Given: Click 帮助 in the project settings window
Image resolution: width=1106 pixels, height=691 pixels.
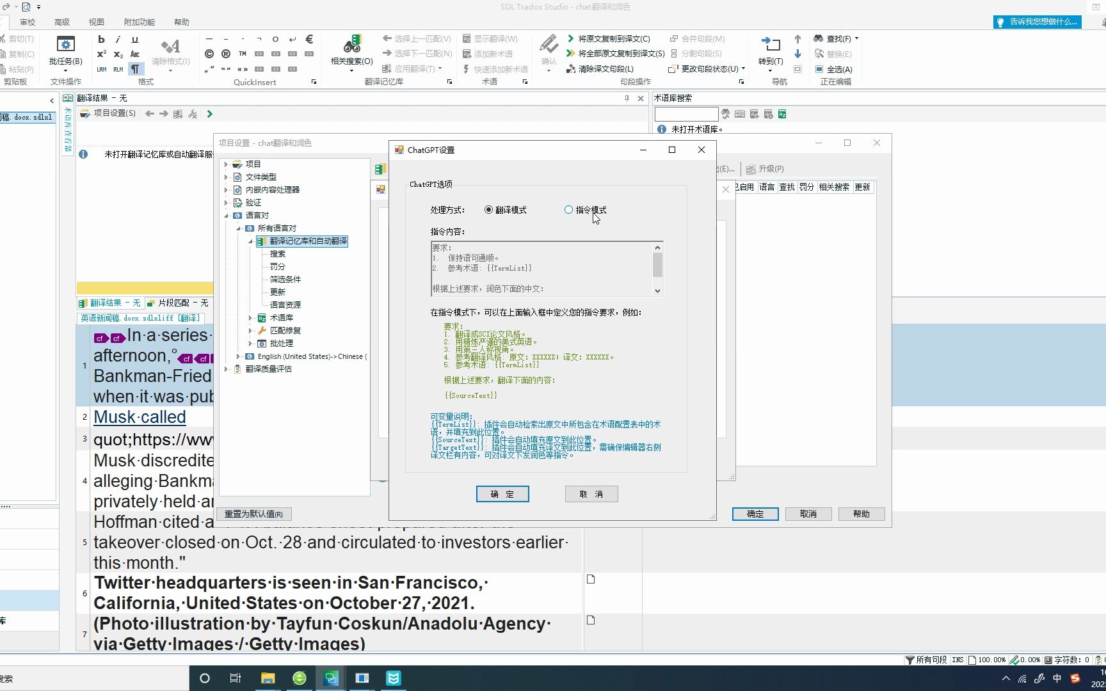Looking at the screenshot, I should tap(862, 514).
